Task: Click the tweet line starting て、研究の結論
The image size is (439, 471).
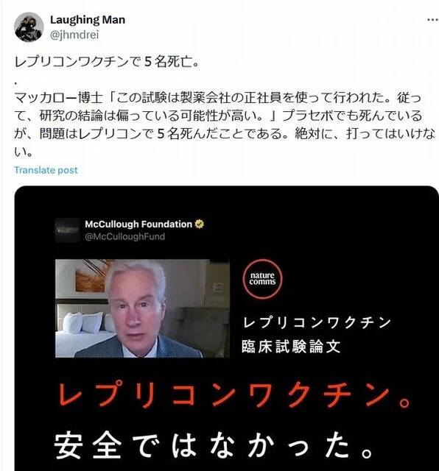Action: point(218,116)
